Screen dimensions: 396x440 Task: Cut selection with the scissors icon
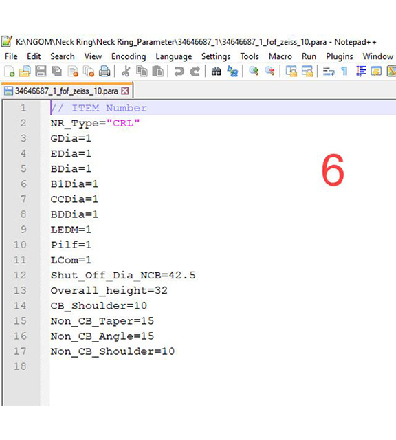point(126,71)
